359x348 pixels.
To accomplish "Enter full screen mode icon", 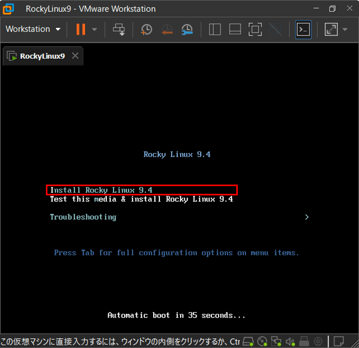I will (255, 29).
